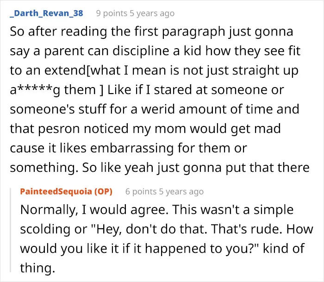Collapse the reply using the gray thread line

[10, 230]
